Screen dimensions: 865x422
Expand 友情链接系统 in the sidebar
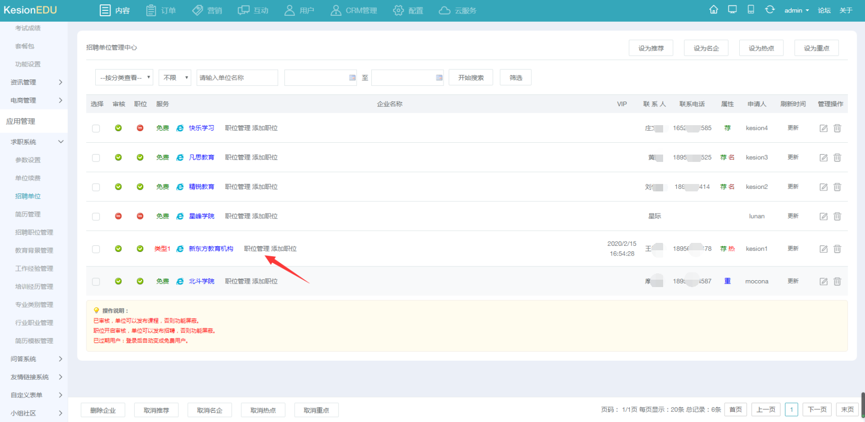coord(34,377)
